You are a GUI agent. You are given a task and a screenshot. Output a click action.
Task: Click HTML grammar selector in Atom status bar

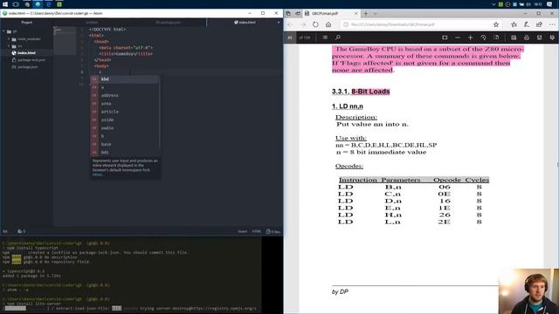click(x=256, y=231)
